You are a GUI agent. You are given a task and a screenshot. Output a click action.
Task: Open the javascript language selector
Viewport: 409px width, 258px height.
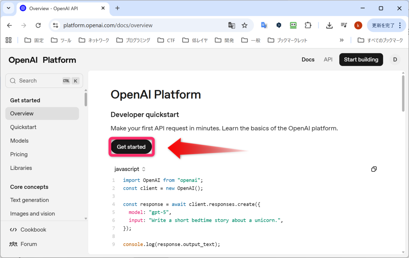pyautogui.click(x=130, y=169)
